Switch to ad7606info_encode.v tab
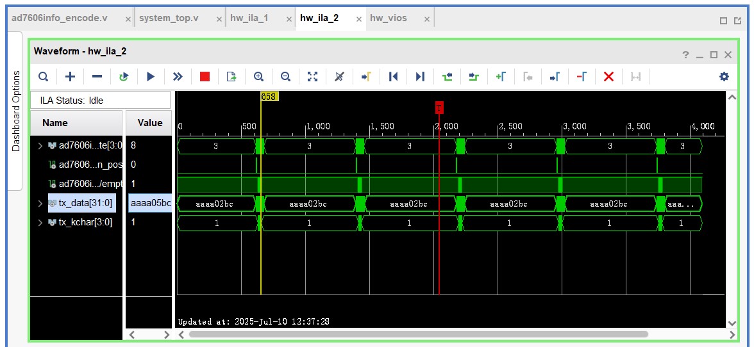Image resolution: width=754 pixels, height=347 pixels. 59,18
